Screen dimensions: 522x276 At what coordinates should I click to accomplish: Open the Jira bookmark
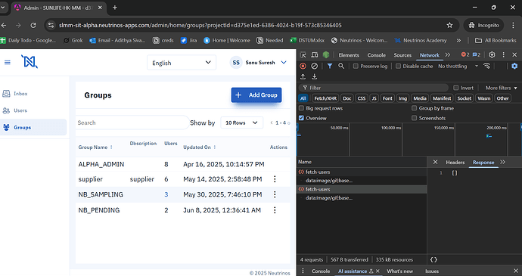[x=188, y=40]
